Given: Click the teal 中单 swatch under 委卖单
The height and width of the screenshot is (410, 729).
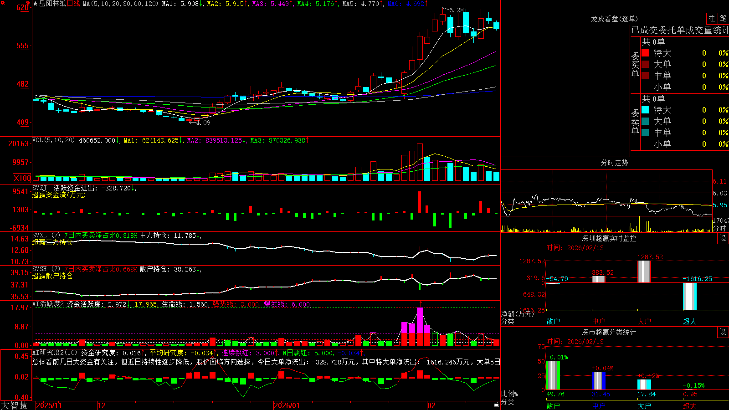Looking at the screenshot, I should tap(645, 133).
